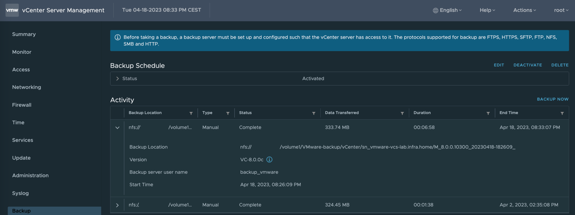575x215 pixels.
Task: Expand the Apr 2 backup activity row
Action: click(117, 205)
